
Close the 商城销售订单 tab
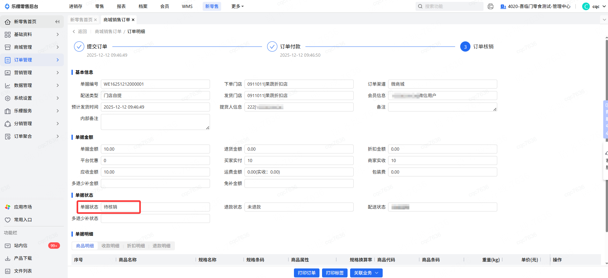(133, 20)
